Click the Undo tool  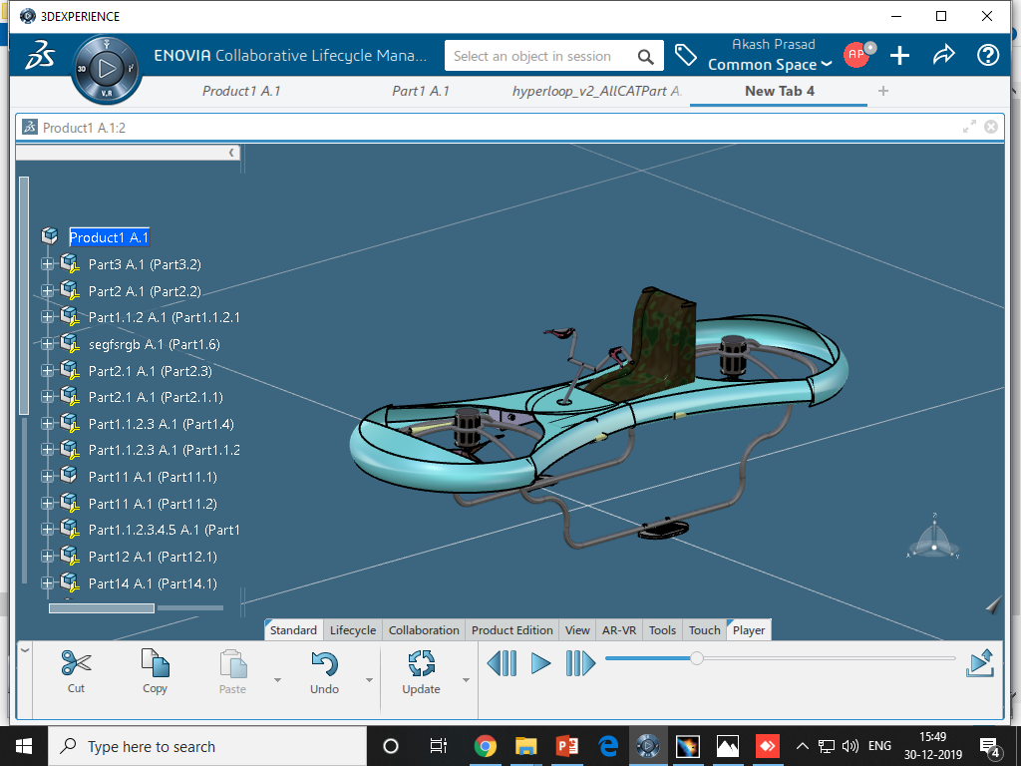coord(324,673)
